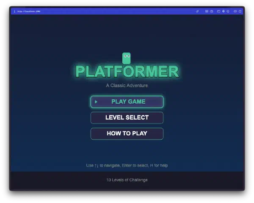
Task: Click the "10 Levels of Challenge" footer text
Action: pos(127,180)
